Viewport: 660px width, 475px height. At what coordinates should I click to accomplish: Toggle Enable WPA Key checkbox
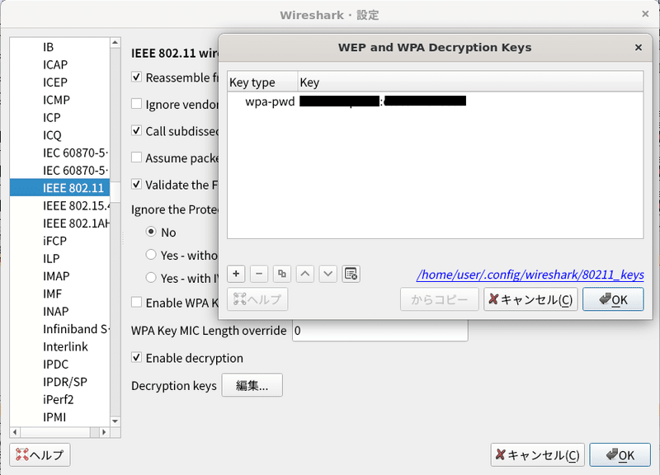pyautogui.click(x=136, y=302)
